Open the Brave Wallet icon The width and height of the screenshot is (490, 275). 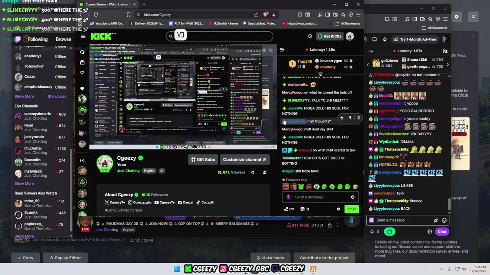click(x=335, y=15)
